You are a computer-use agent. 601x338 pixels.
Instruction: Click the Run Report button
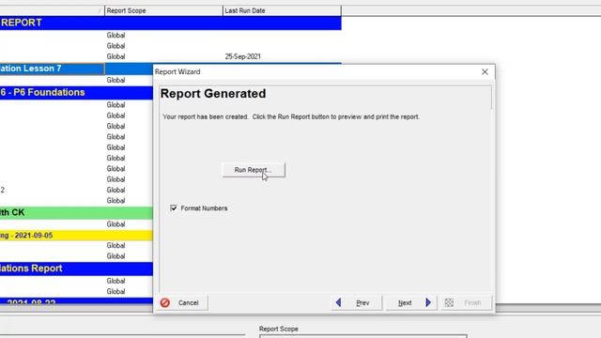[254, 170]
